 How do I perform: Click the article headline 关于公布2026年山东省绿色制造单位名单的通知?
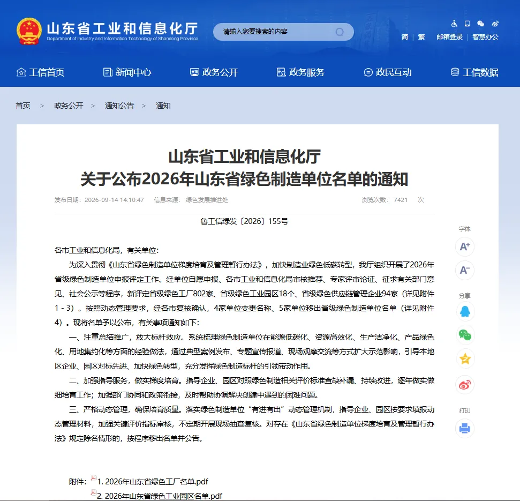[244, 179]
